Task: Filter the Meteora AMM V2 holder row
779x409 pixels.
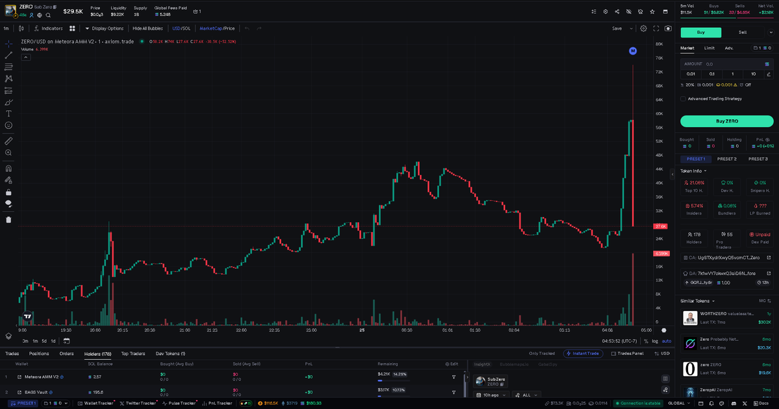Action: point(454,377)
